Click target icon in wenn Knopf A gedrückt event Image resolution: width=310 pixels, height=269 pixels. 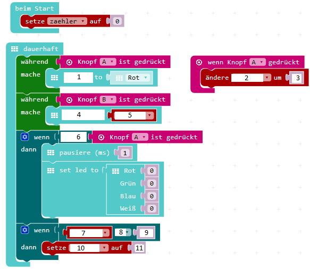click(199, 62)
